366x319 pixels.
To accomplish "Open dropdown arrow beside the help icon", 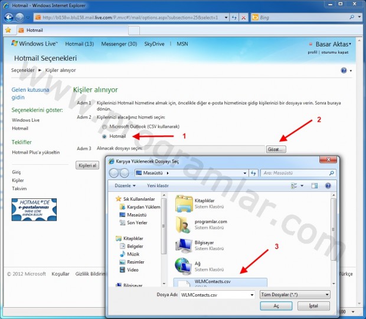I will click(351, 71).
